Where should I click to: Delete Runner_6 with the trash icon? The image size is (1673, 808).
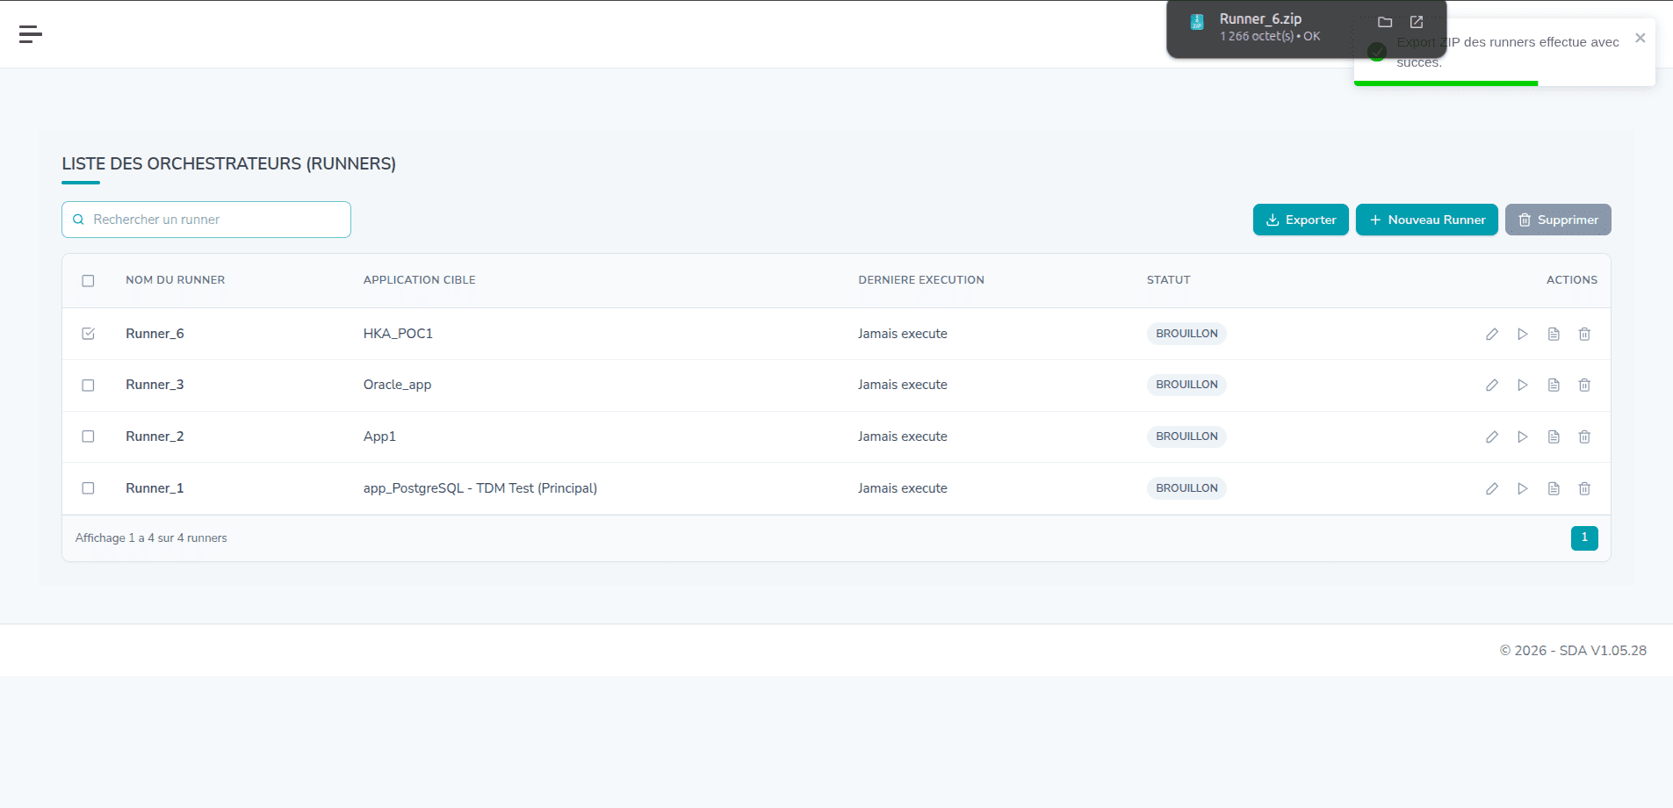1584,334
